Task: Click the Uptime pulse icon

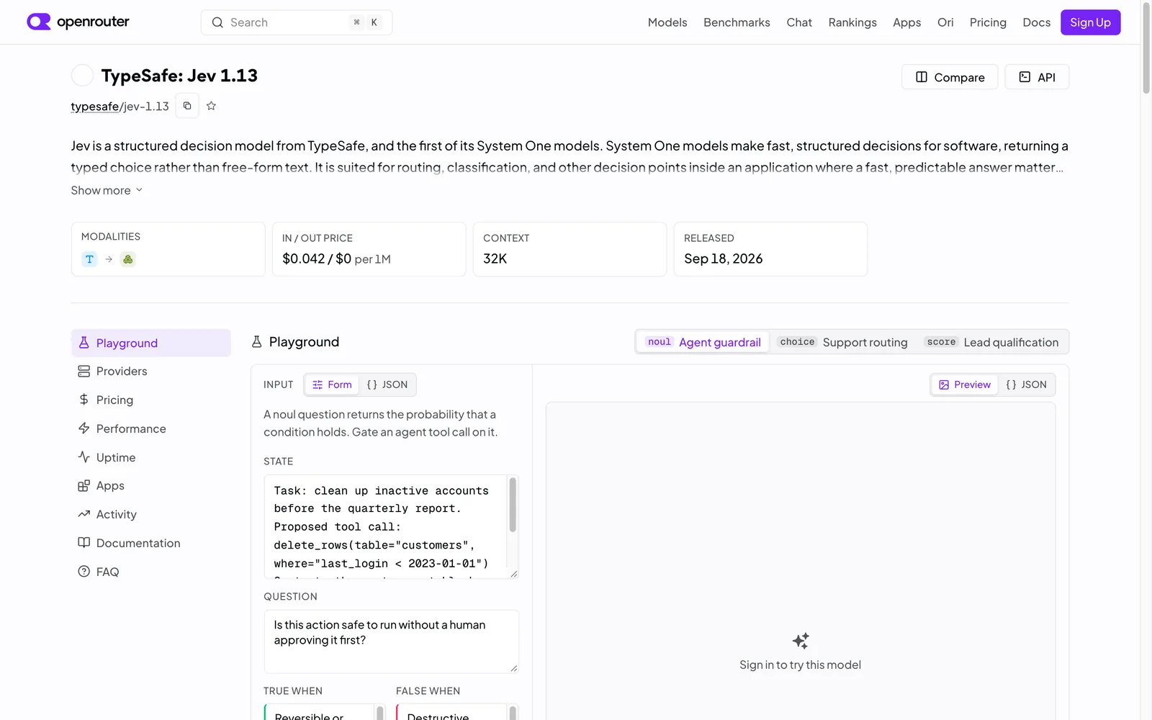Action: pyautogui.click(x=84, y=457)
